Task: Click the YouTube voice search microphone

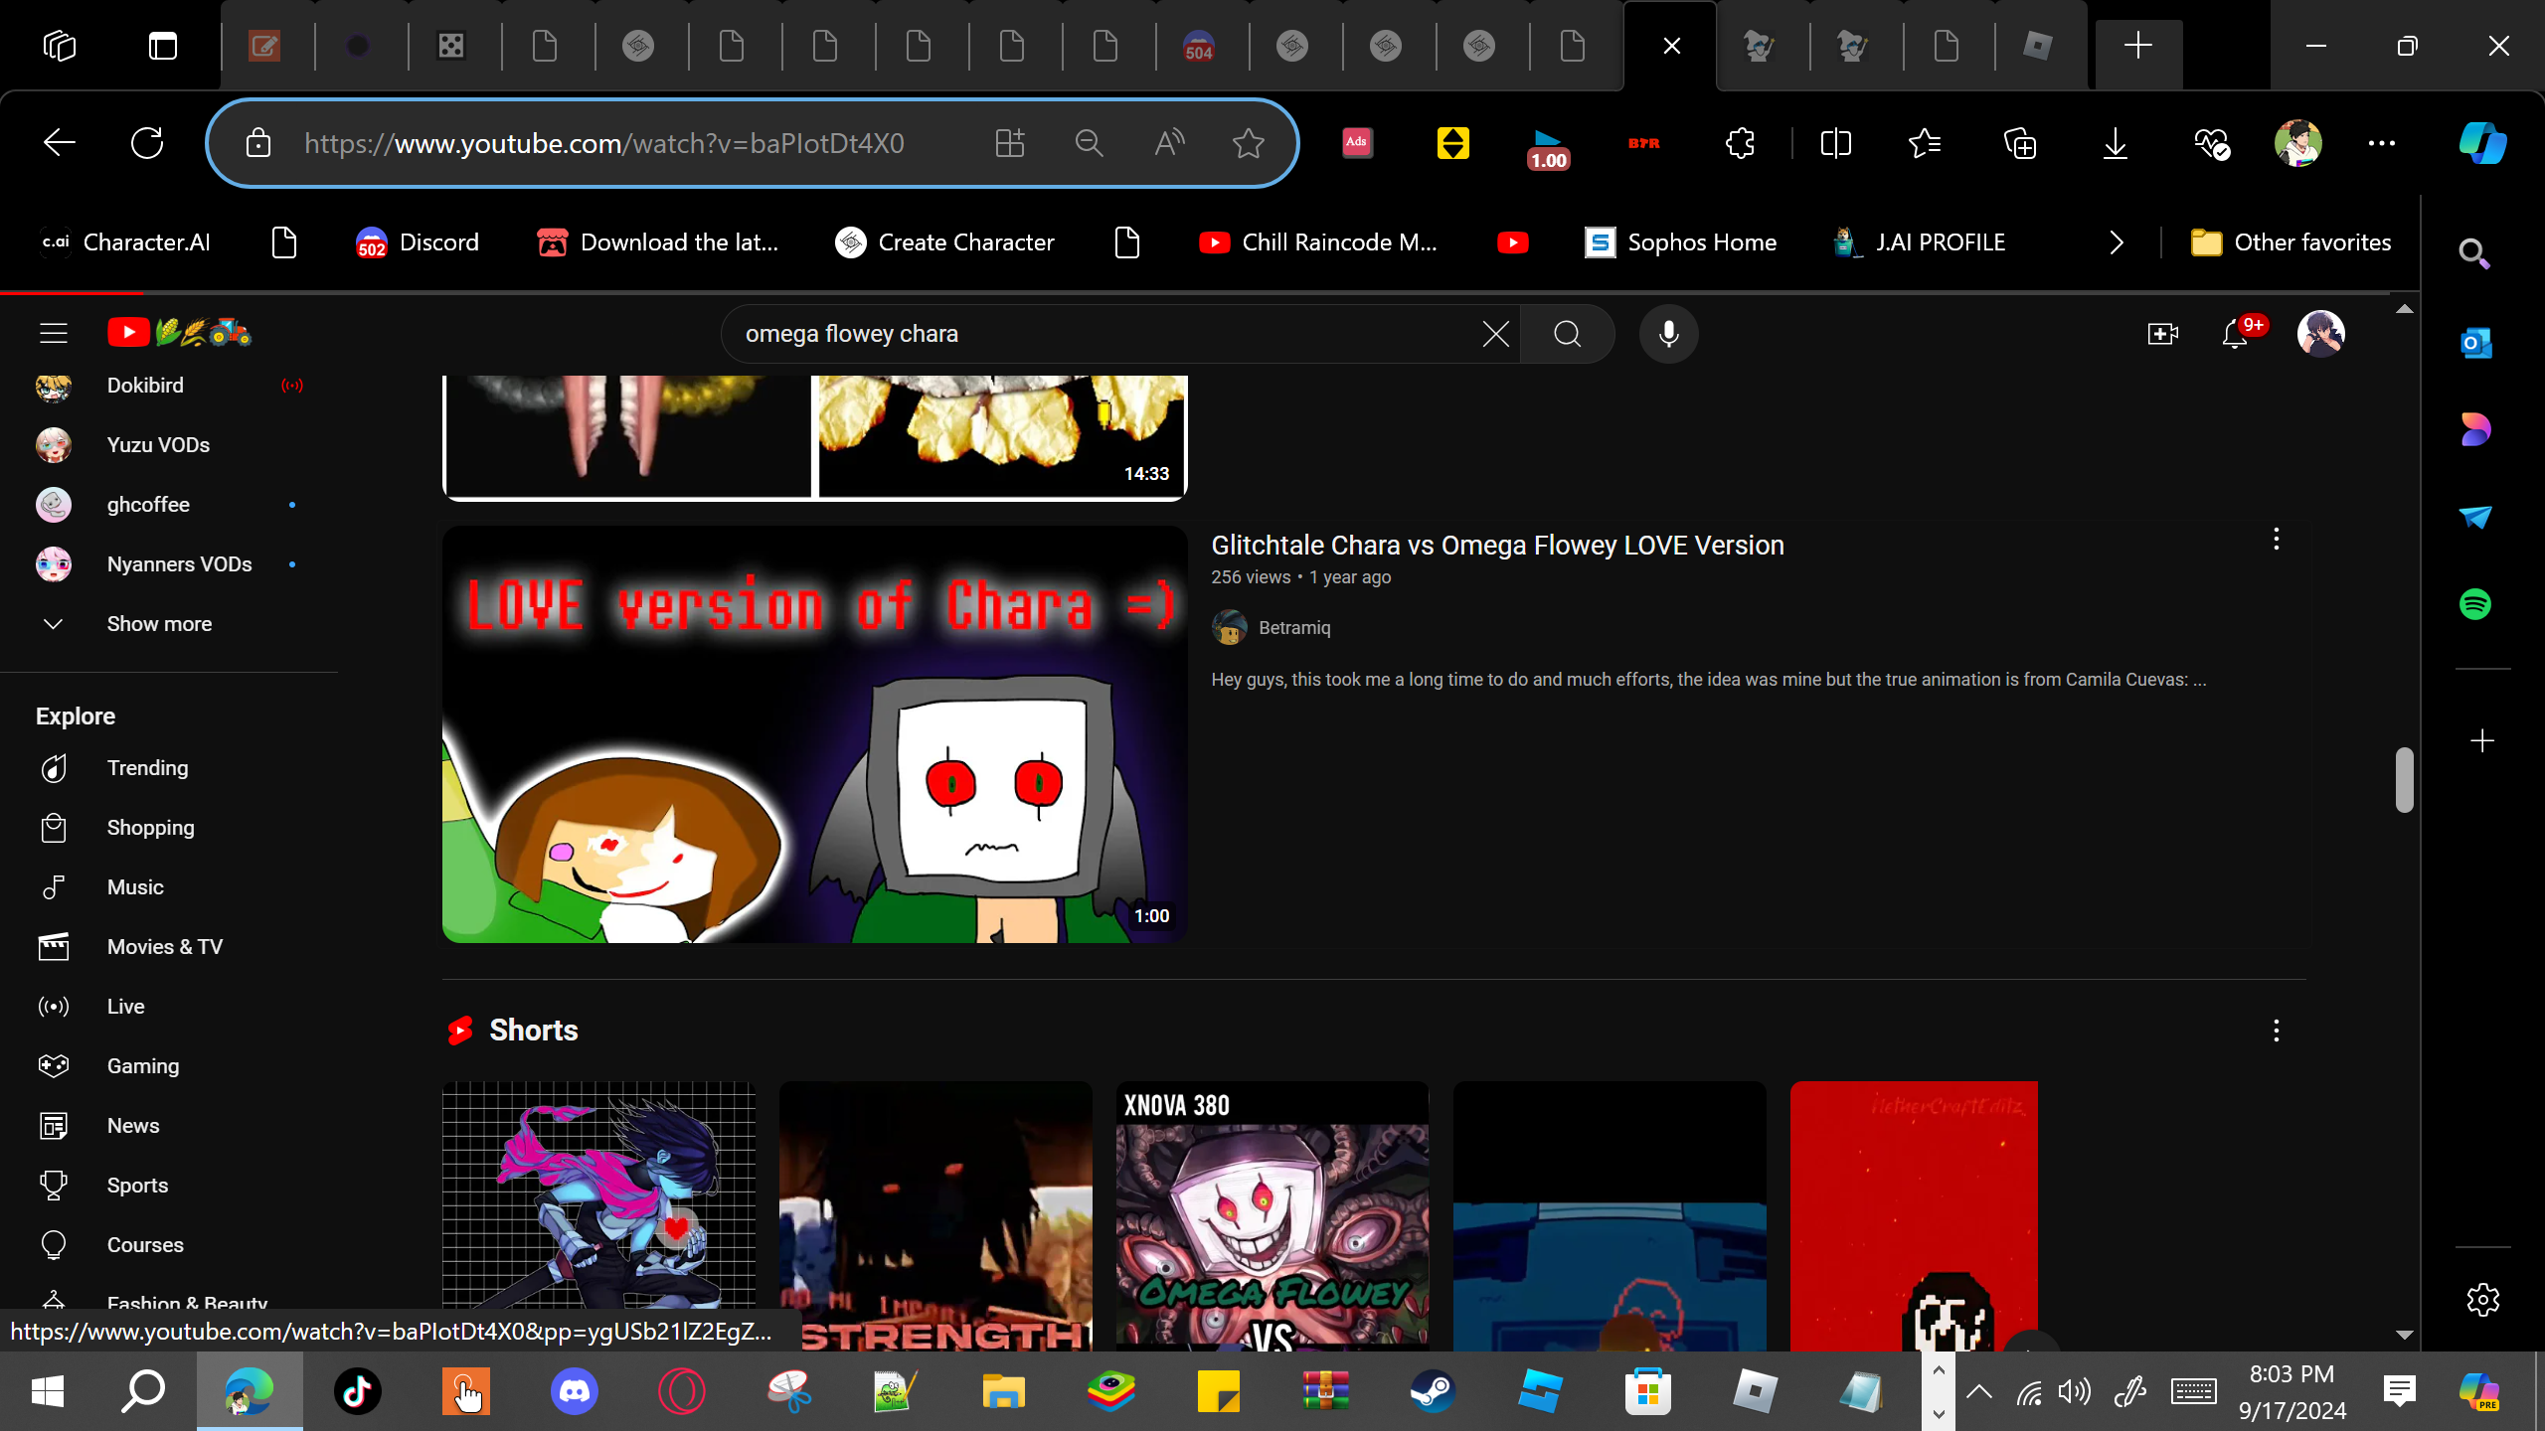Action: (x=1668, y=334)
